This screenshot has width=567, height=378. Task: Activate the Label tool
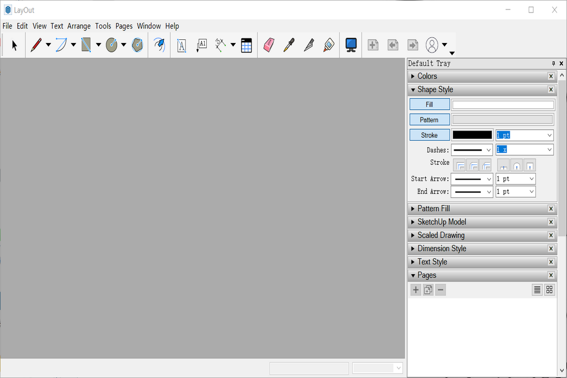point(202,45)
